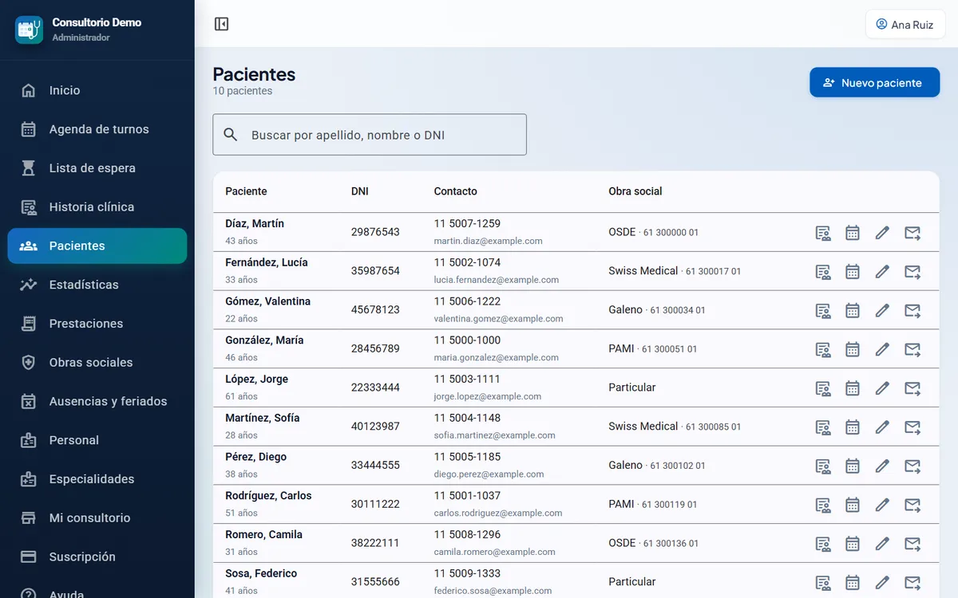Click envelope icon for Fernández, Lucía
Image resolution: width=958 pixels, height=598 pixels.
pyautogui.click(x=912, y=272)
